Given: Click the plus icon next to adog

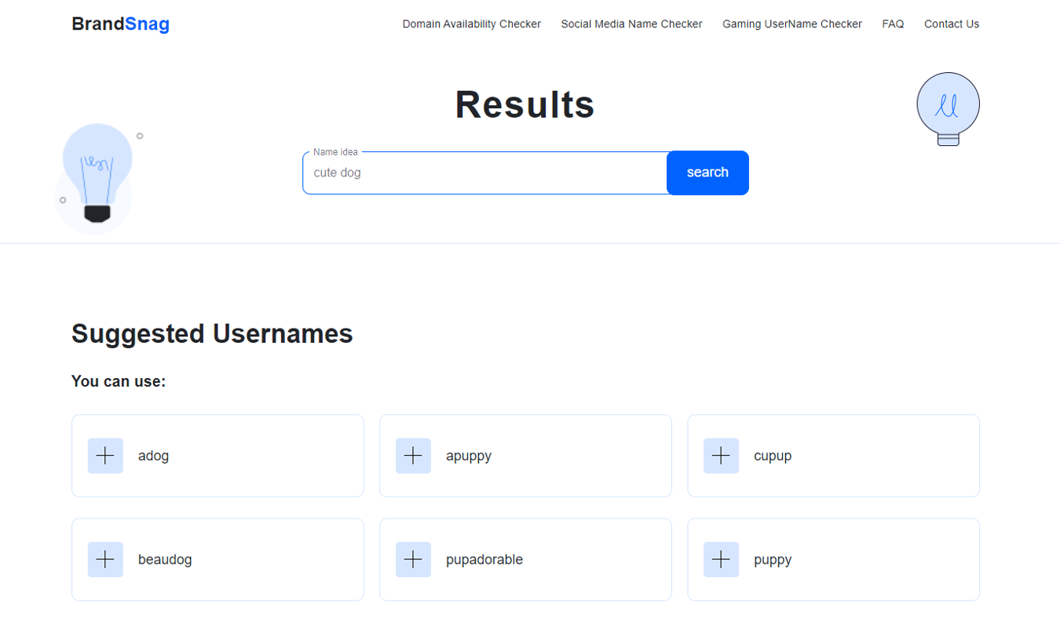Looking at the screenshot, I should click(x=104, y=456).
